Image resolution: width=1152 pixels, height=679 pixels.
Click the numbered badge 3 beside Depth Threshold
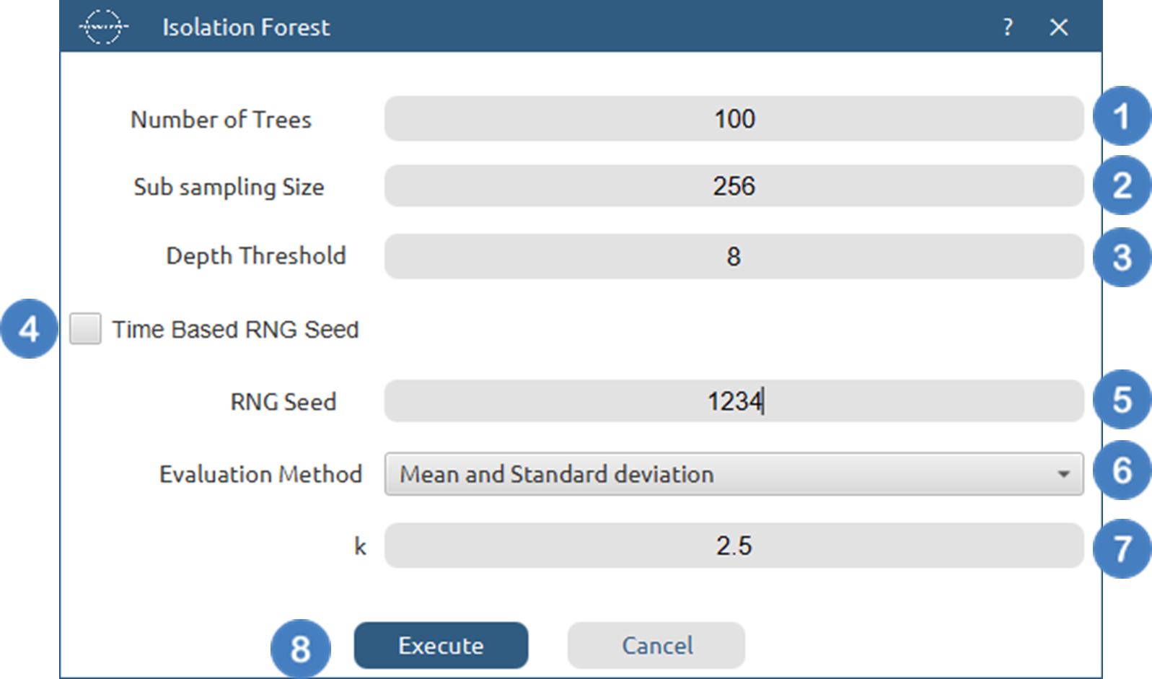pyautogui.click(x=1121, y=256)
